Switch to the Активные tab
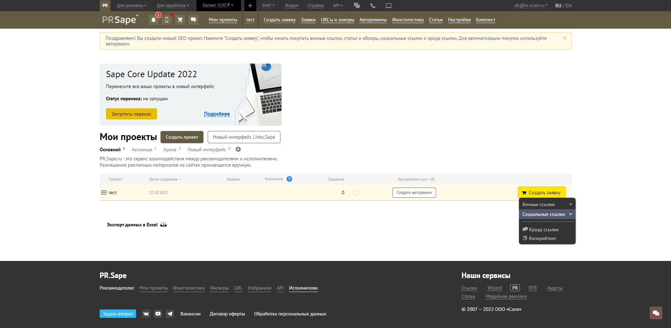The width and height of the screenshot is (671, 328). pos(142,150)
